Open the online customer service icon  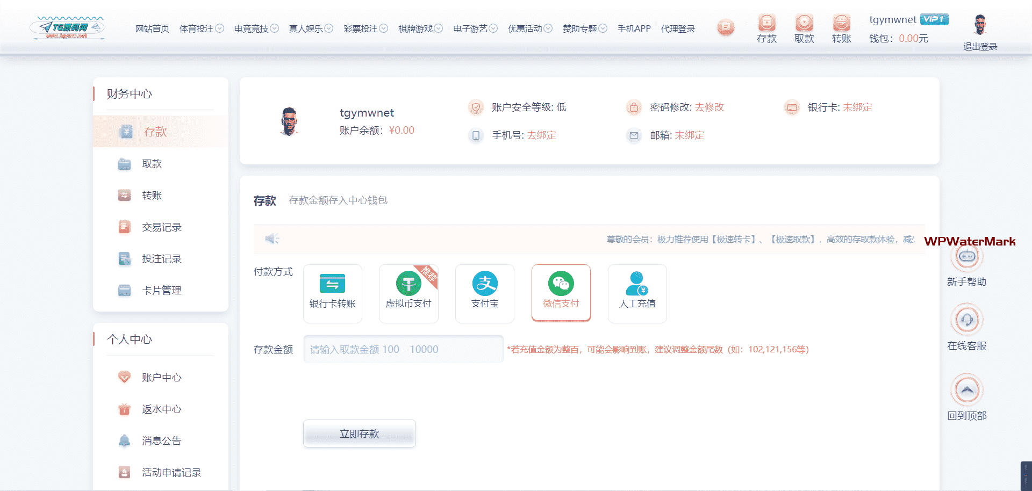pos(966,320)
